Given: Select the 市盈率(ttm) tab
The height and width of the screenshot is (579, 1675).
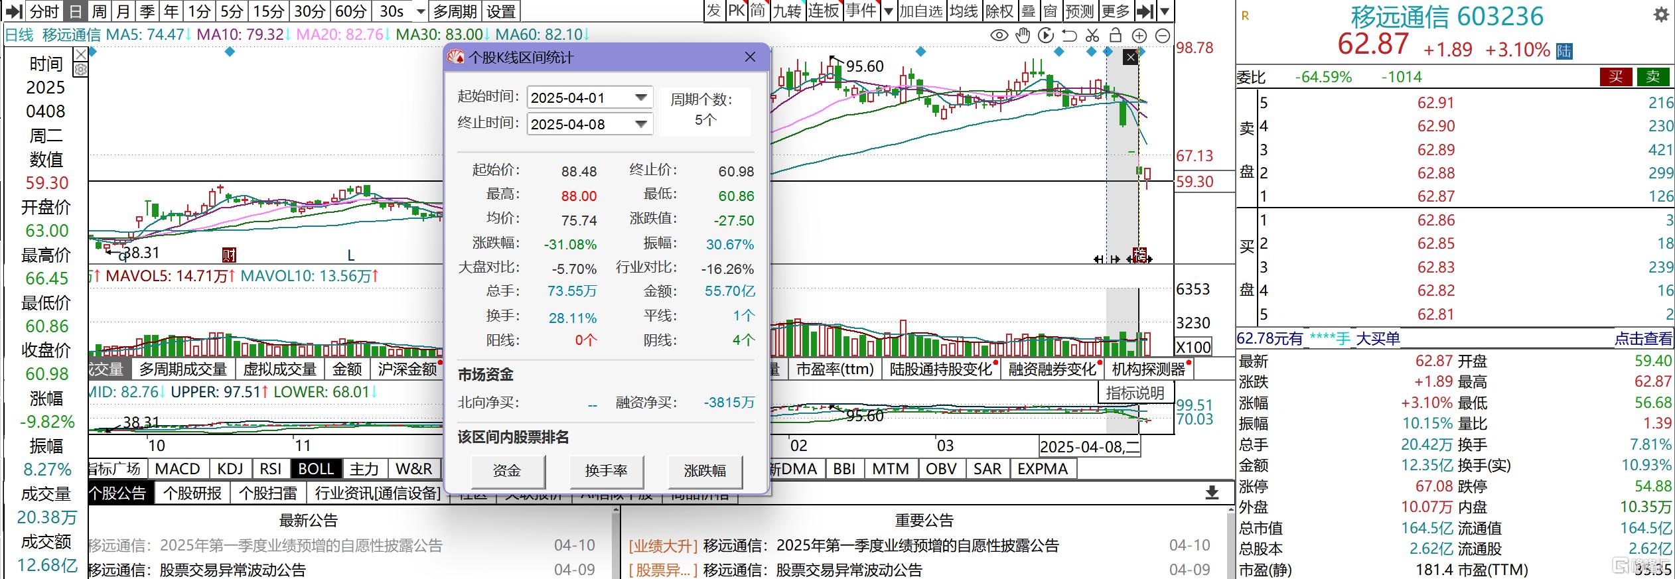Looking at the screenshot, I should click(x=835, y=369).
